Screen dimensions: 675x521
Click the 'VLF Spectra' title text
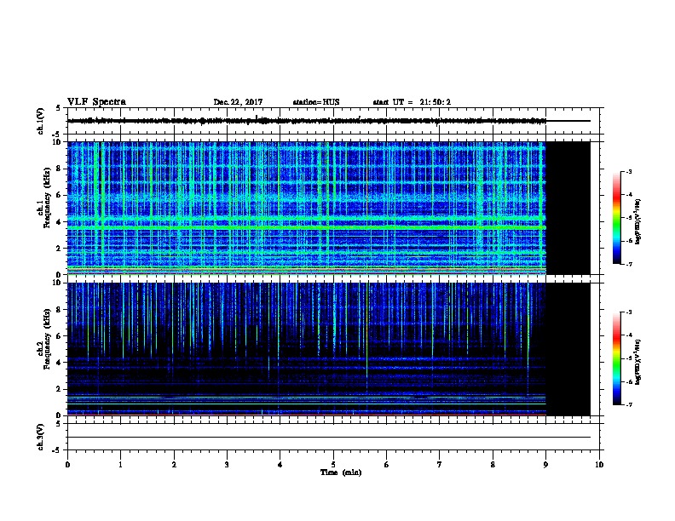click(x=96, y=102)
